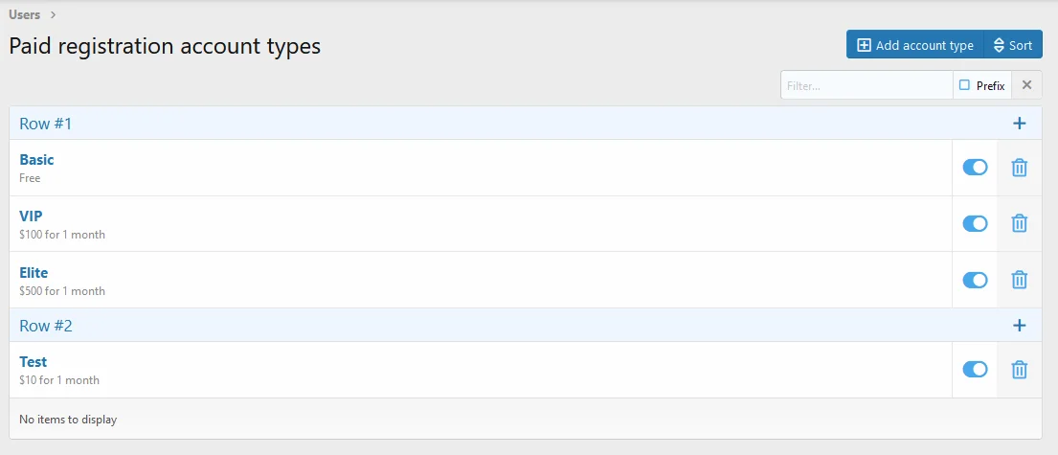Clear the filter with X button

(1026, 85)
